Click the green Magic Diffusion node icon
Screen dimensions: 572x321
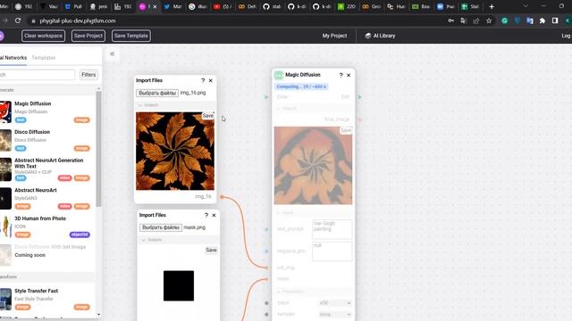point(279,75)
